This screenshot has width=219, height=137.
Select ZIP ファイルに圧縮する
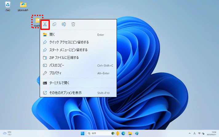click(x=78, y=58)
